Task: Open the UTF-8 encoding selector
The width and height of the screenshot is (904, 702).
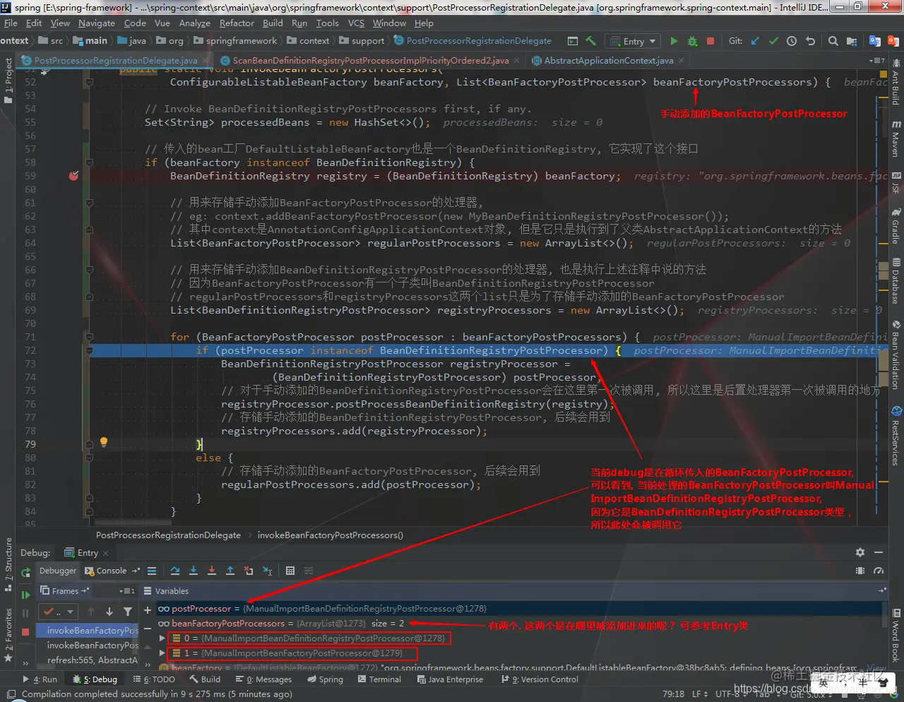Action: 732,694
